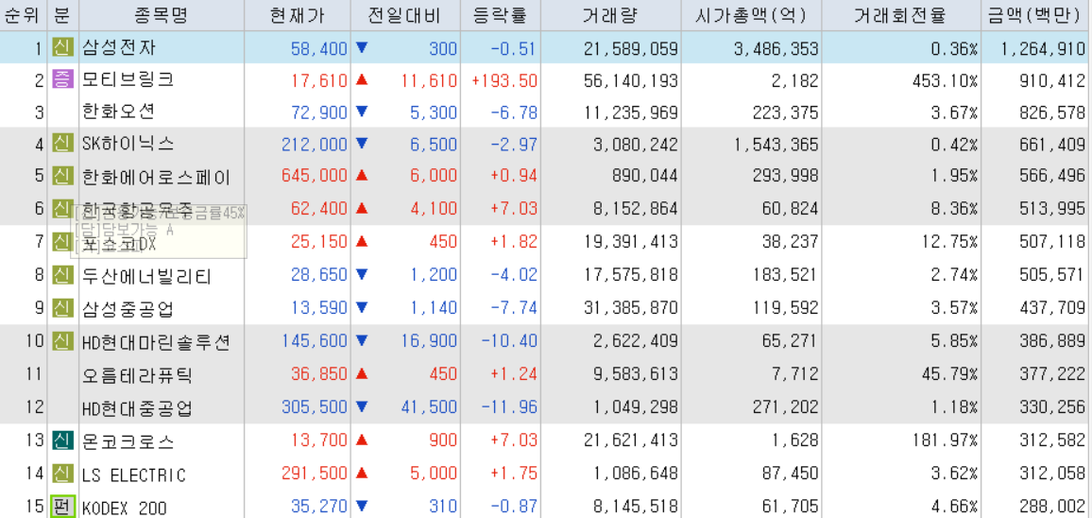The width and height of the screenshot is (1092, 518).
Task: Sort by 시가총액(억) column header
Action: point(751,15)
